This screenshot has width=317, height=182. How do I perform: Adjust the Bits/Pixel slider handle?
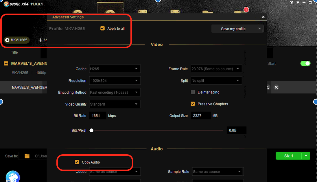[x=91, y=131]
